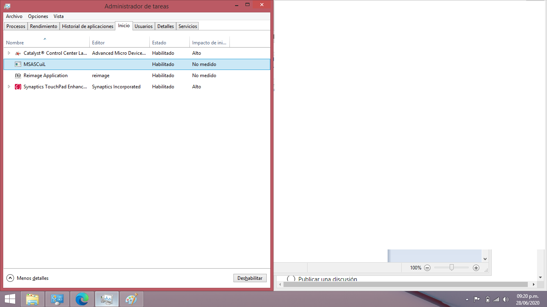Click the 'Synaptics Incorporated' editor cell
The height and width of the screenshot is (307, 547).
pyautogui.click(x=116, y=87)
